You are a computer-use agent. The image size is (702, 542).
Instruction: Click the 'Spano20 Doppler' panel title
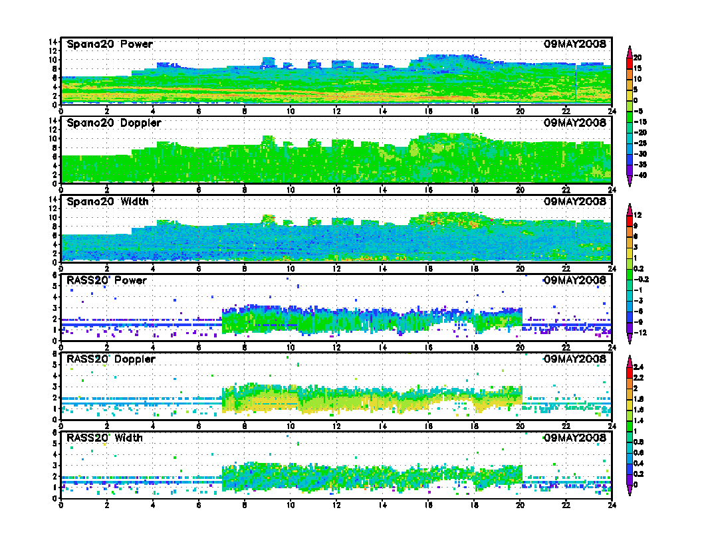(x=114, y=123)
